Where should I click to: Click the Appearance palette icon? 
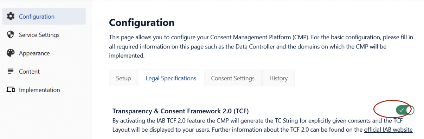(11, 53)
